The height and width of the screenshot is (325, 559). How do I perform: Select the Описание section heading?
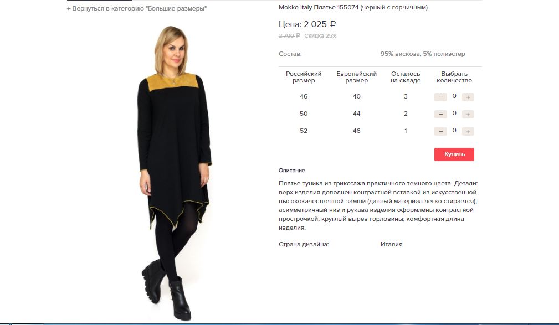[291, 171]
